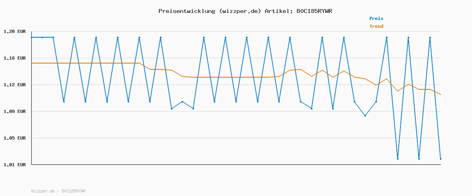Click the third blue point ending the initial plateau
Image resolution: width=472 pixels, height=196 pixels.
53,37
